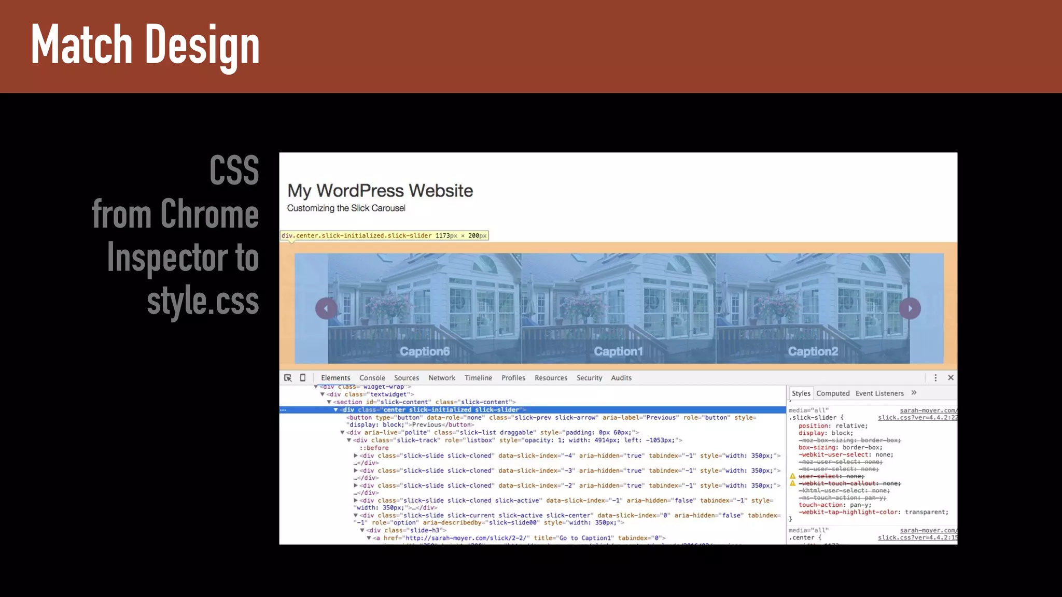1062x597 pixels.
Task: Click the Caption2 slide image
Action: click(813, 308)
